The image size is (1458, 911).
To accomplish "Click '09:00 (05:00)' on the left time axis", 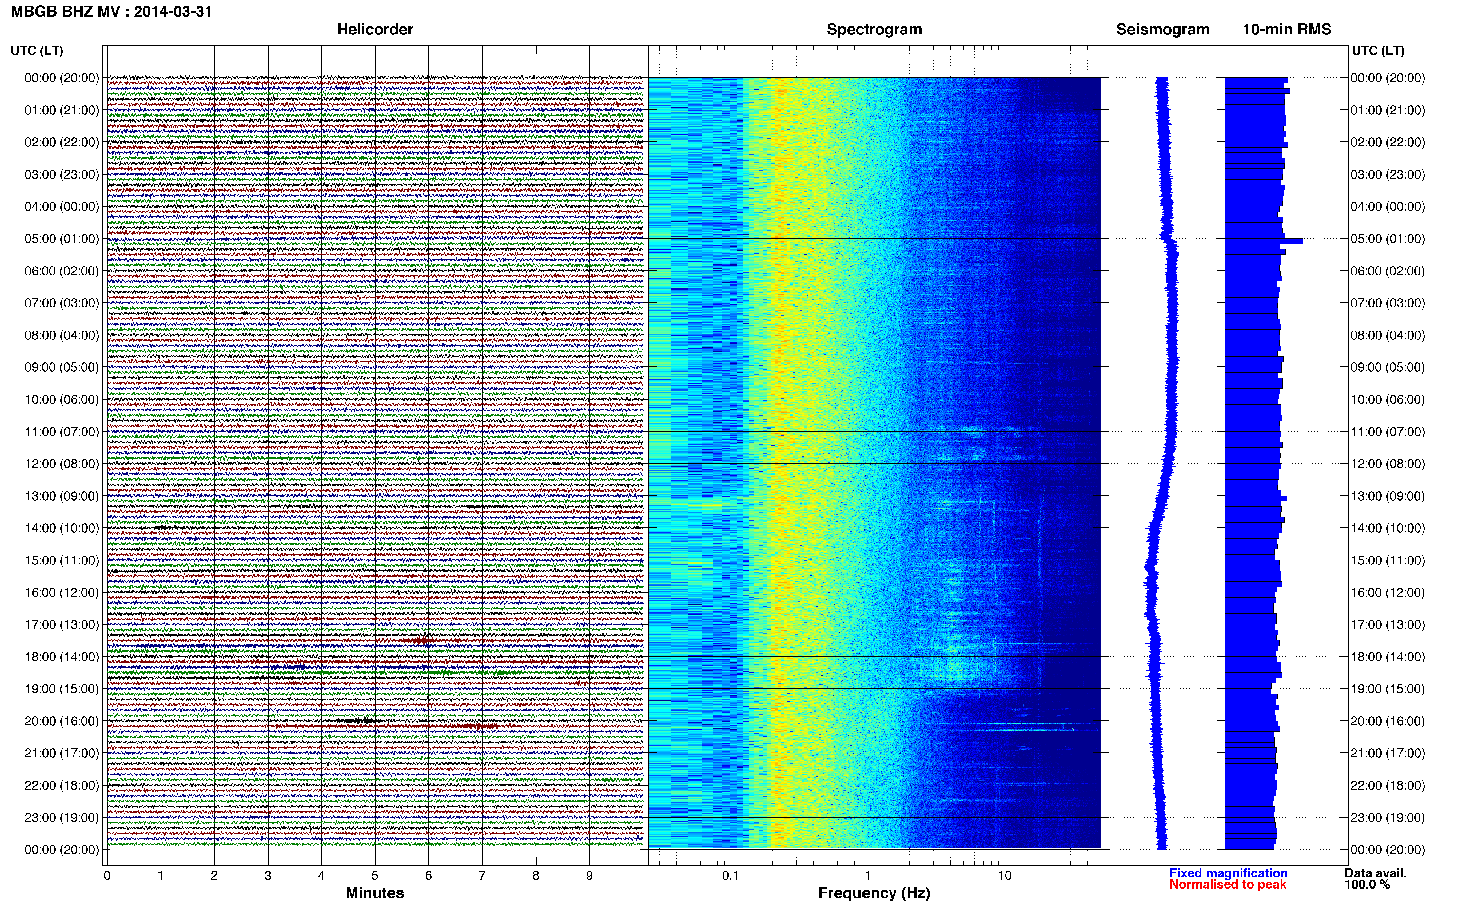I will [x=62, y=367].
